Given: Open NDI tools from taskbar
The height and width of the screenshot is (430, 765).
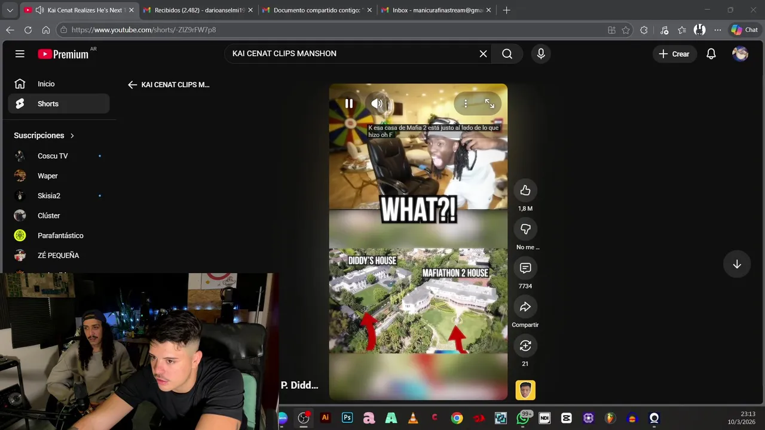Looking at the screenshot, I should pos(544,418).
